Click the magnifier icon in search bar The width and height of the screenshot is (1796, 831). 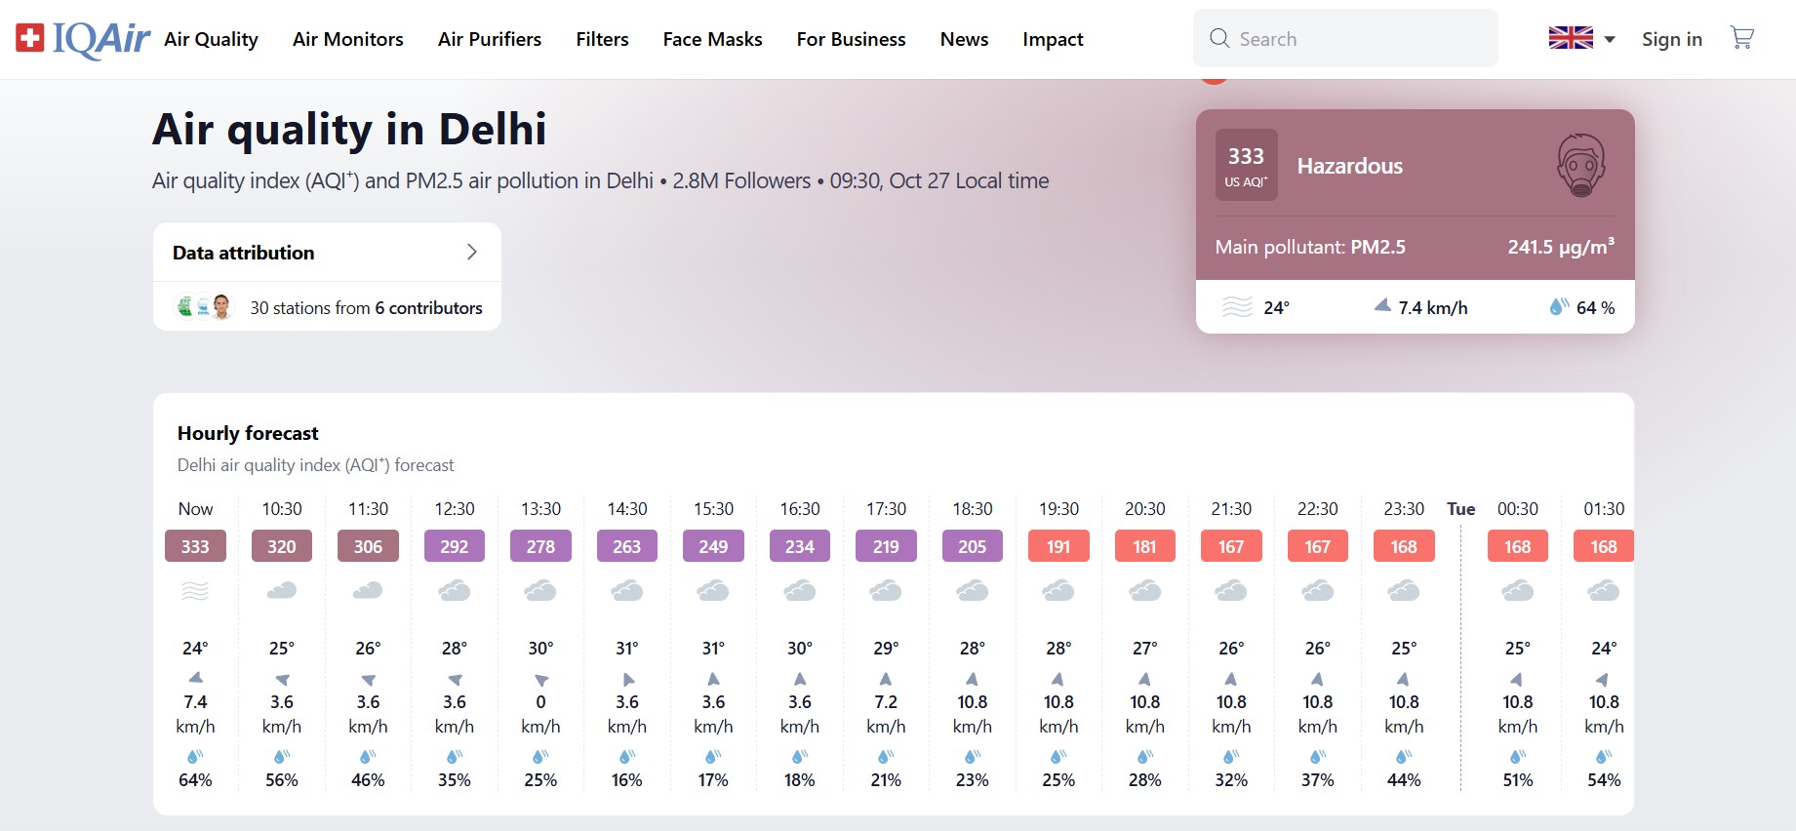[x=1218, y=38]
